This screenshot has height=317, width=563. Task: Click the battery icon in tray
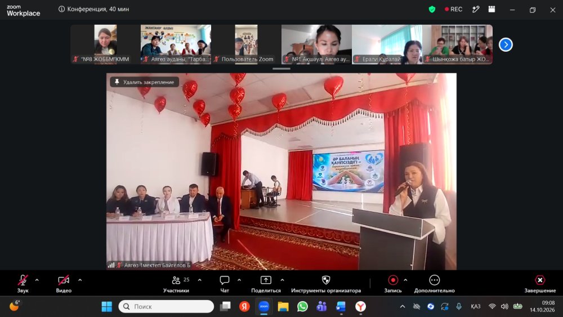pos(518,307)
